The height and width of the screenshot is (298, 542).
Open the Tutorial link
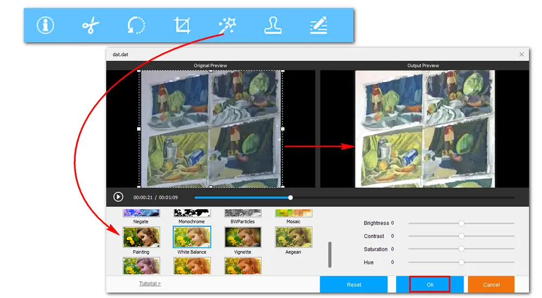pos(150,283)
